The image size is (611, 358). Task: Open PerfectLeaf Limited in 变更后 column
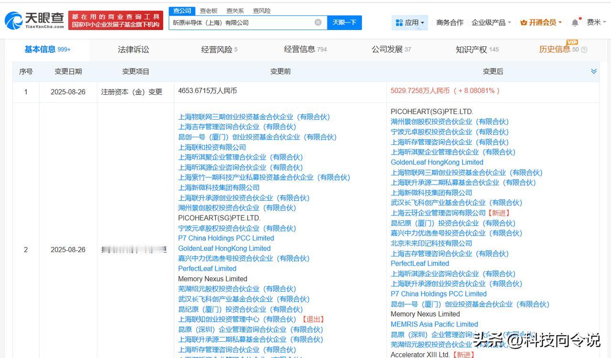[420, 263]
